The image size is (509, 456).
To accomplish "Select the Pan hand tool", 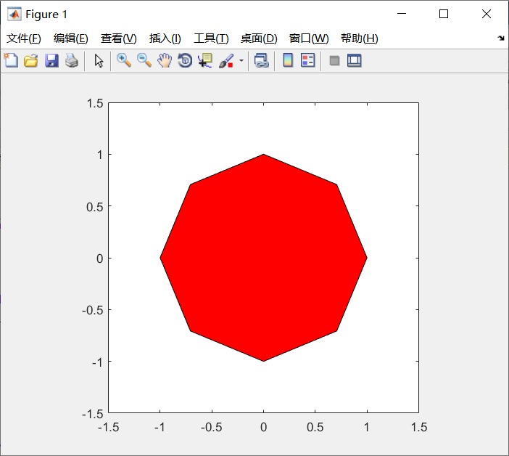I will (165, 60).
